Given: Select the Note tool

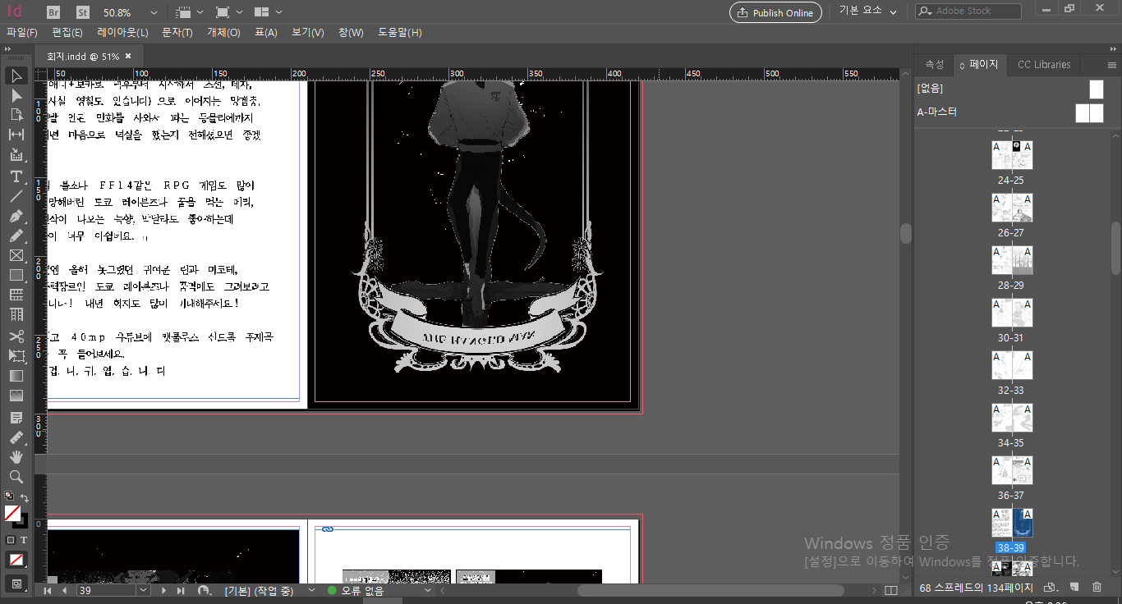Looking at the screenshot, I should 16,418.
